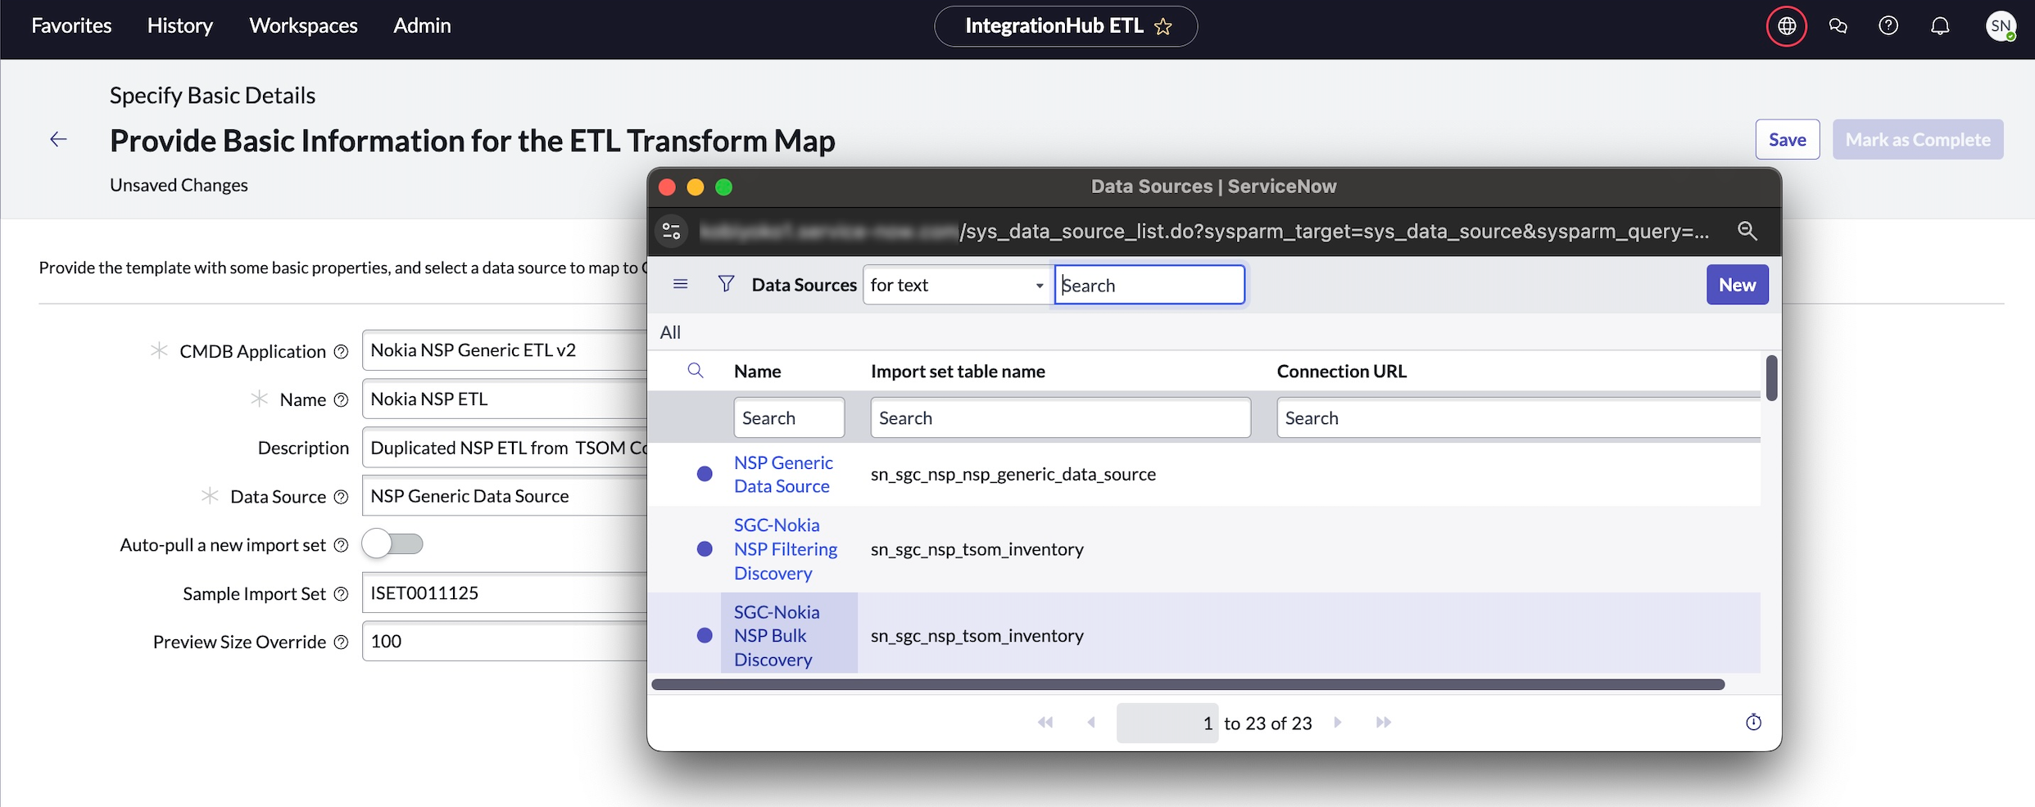Screen dimensions: 2035x807
Task: Click the popup vertical scrollbar
Action: (1771, 378)
